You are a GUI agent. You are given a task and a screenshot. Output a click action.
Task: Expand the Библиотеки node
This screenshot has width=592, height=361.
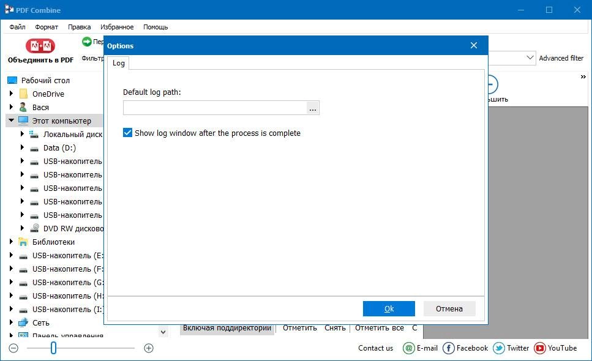tap(11, 242)
